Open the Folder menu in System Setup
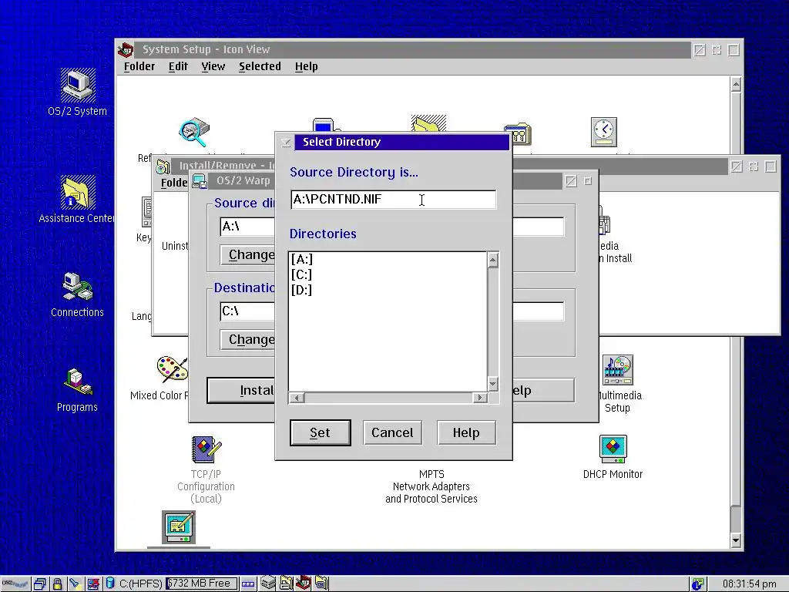 [x=139, y=66]
